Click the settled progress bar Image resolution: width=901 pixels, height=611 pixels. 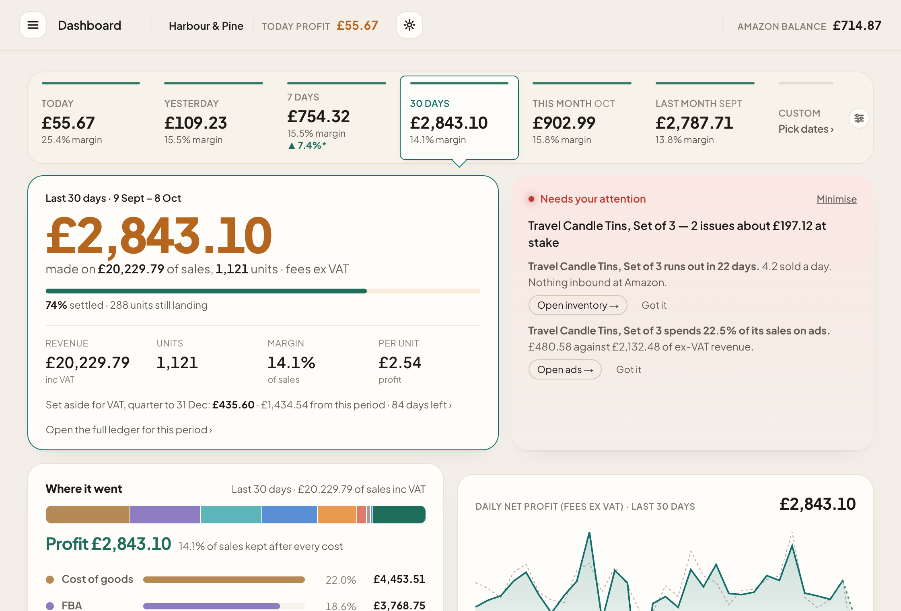point(263,291)
